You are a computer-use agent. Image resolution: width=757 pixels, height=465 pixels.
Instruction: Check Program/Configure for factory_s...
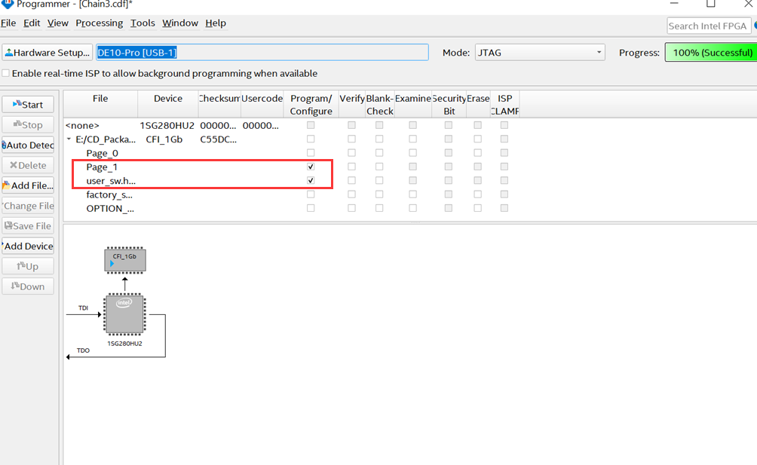311,194
